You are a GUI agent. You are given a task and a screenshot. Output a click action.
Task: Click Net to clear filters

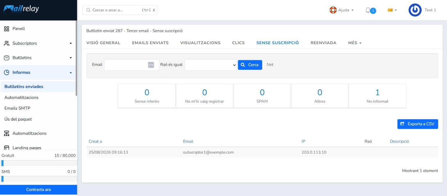coord(270,65)
